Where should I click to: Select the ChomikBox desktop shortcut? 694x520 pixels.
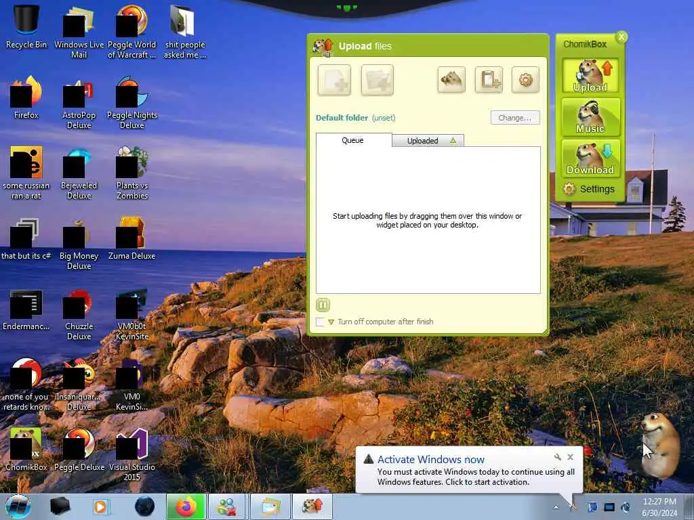coord(26,450)
